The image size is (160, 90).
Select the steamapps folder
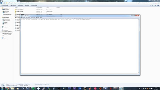(x=19, y=13)
